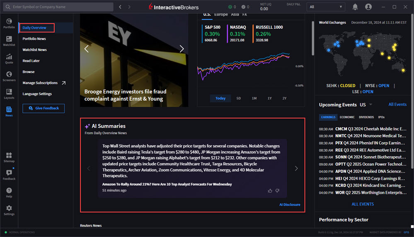
Task: Select the 1Y chart range
Action: pyautogui.click(x=269, y=98)
